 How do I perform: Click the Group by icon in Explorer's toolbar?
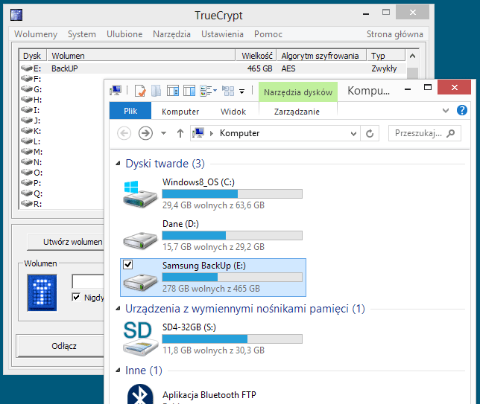pyautogui.click(x=228, y=91)
